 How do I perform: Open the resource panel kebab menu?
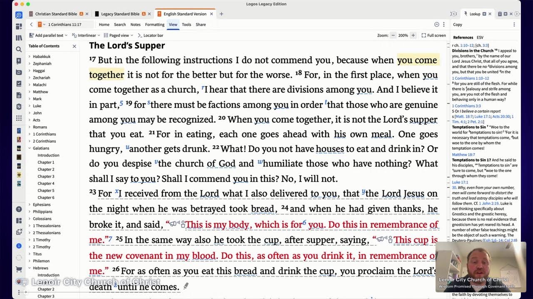pos(444,25)
